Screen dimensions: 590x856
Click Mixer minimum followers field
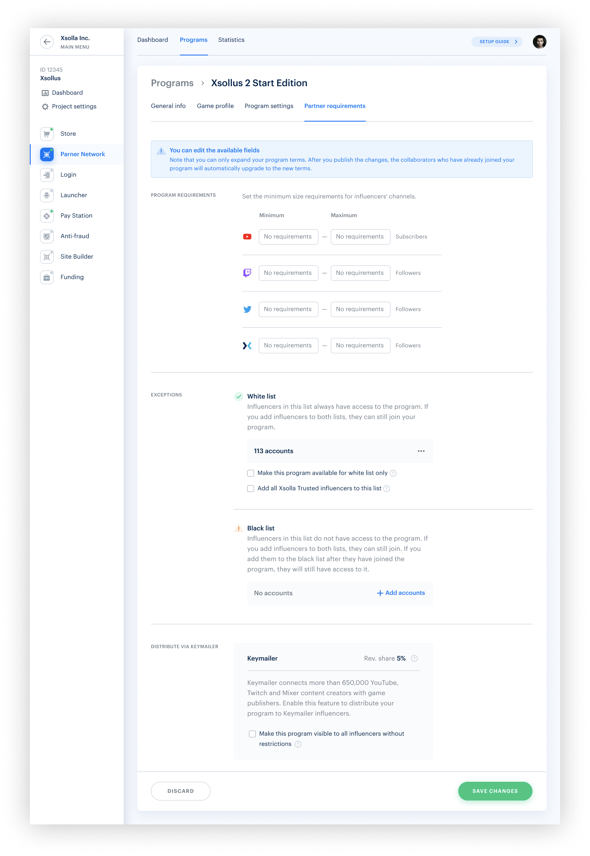click(289, 346)
